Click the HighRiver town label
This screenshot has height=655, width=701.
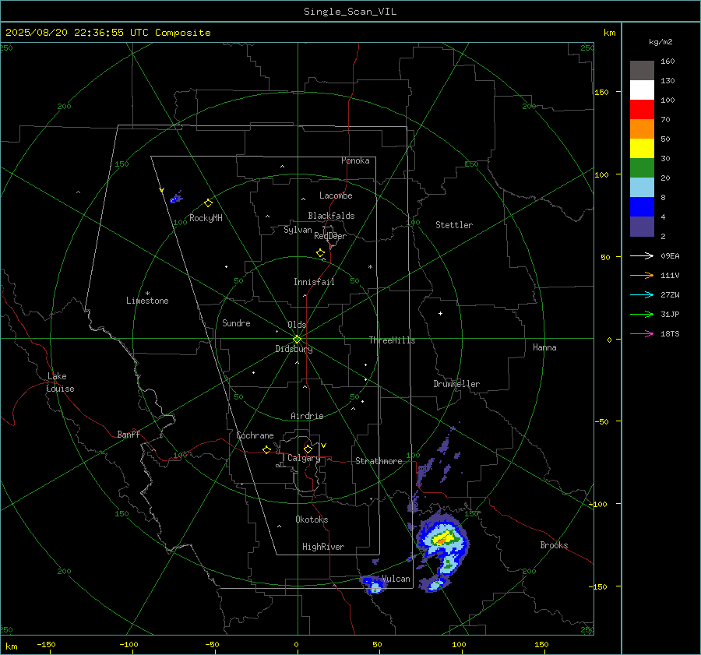(x=323, y=547)
